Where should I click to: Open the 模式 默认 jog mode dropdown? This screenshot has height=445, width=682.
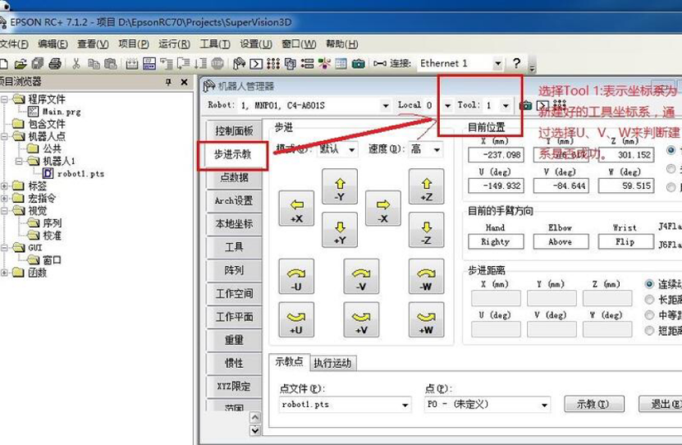click(x=351, y=149)
